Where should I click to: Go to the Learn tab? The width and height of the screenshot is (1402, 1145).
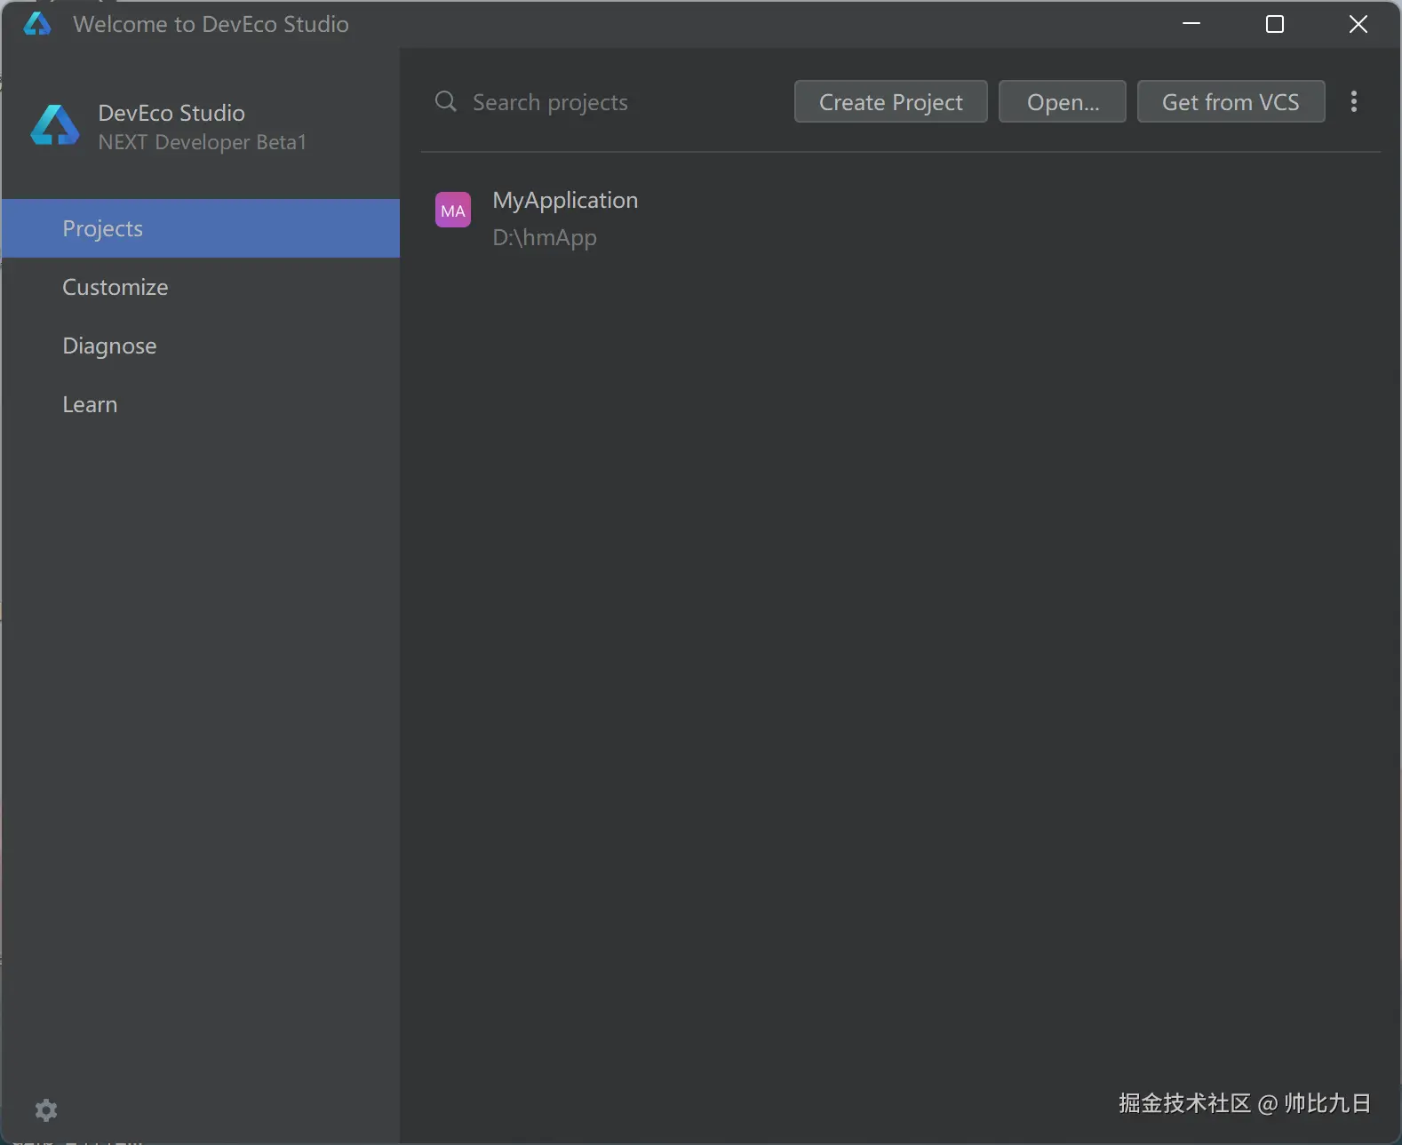201,404
